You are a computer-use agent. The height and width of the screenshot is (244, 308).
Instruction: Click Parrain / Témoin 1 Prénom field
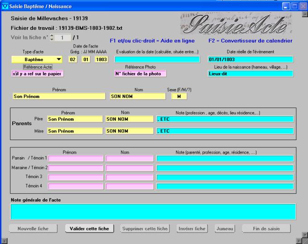[x=76, y=158]
